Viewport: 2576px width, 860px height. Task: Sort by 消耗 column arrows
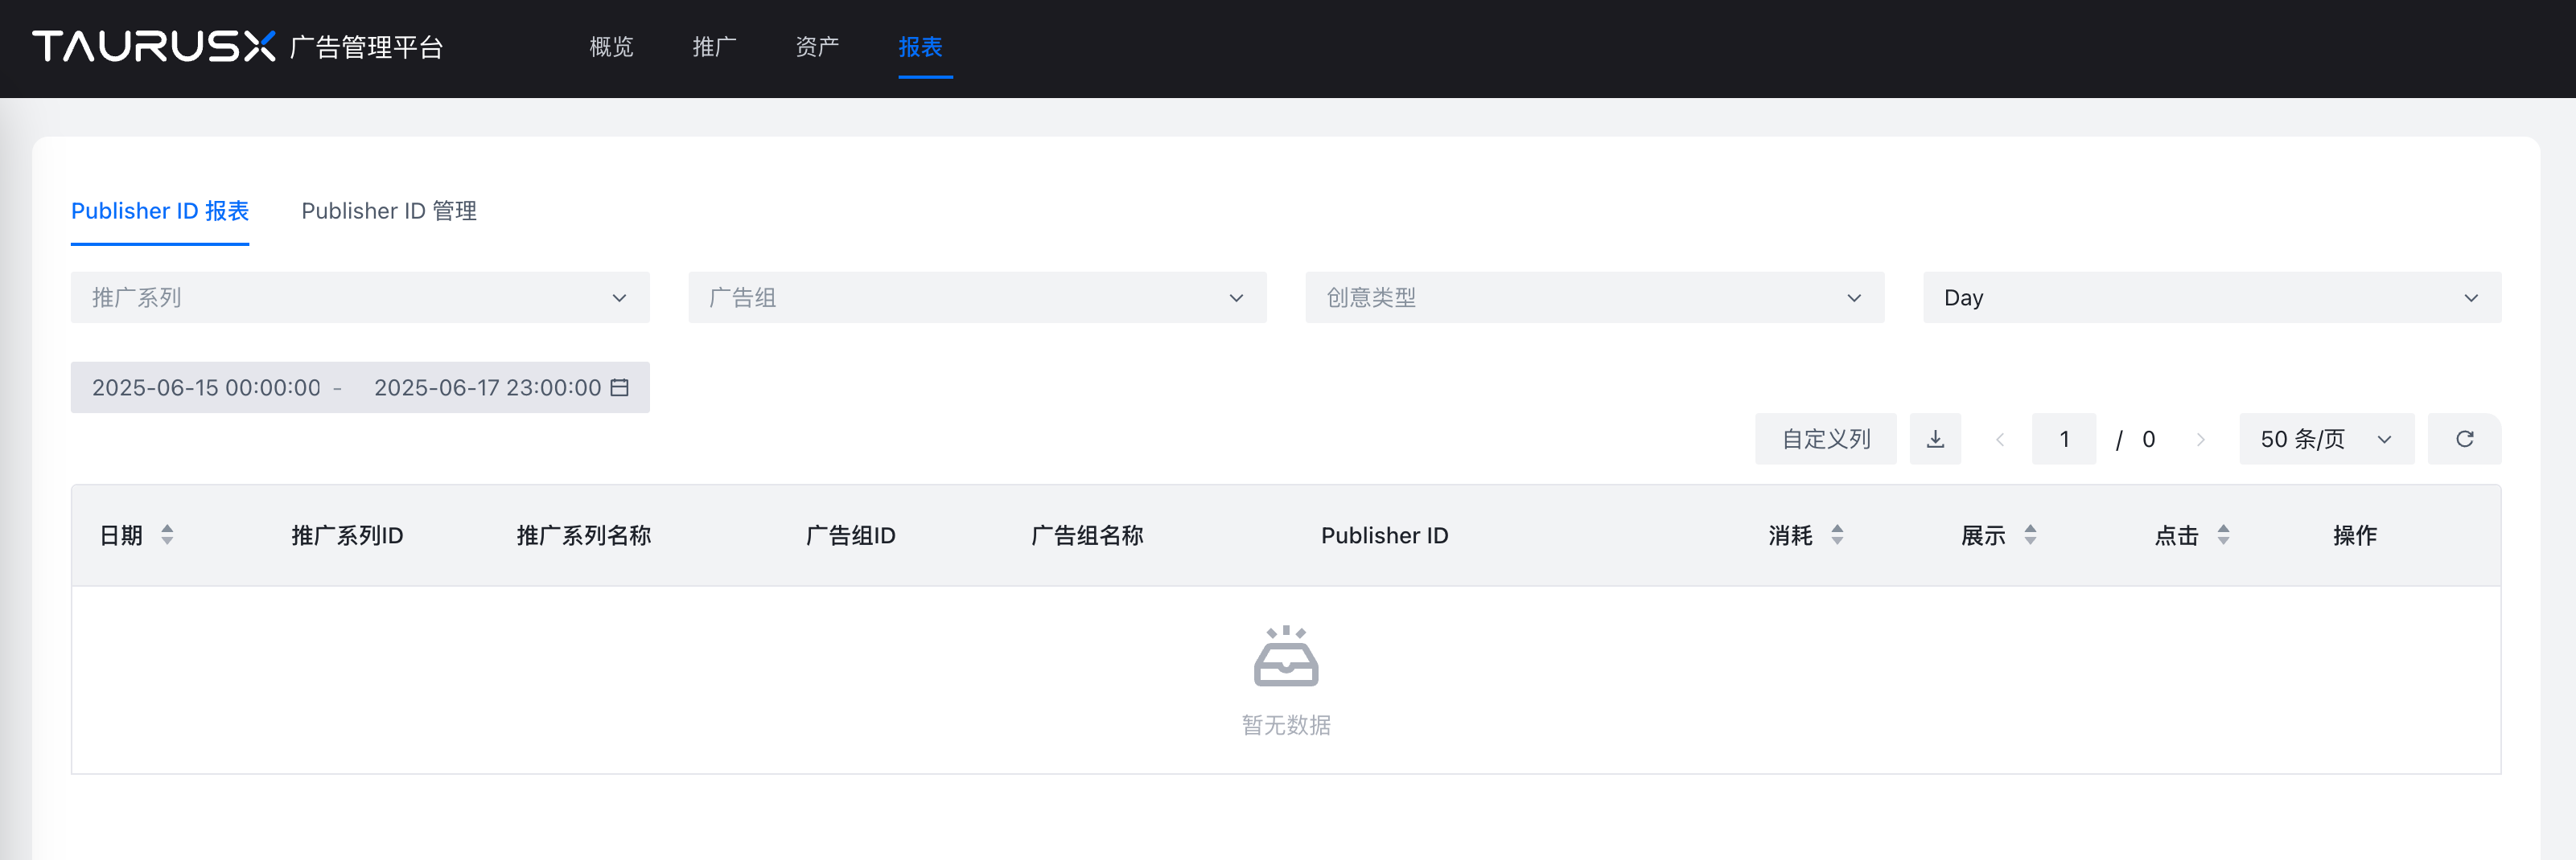coord(1837,535)
